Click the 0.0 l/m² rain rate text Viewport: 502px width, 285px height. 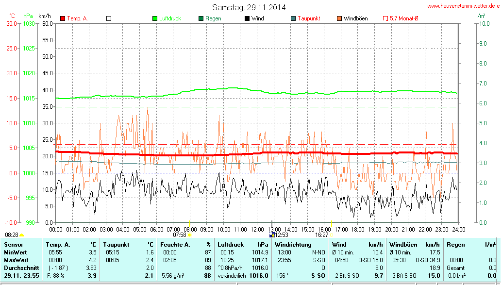(x=456, y=276)
